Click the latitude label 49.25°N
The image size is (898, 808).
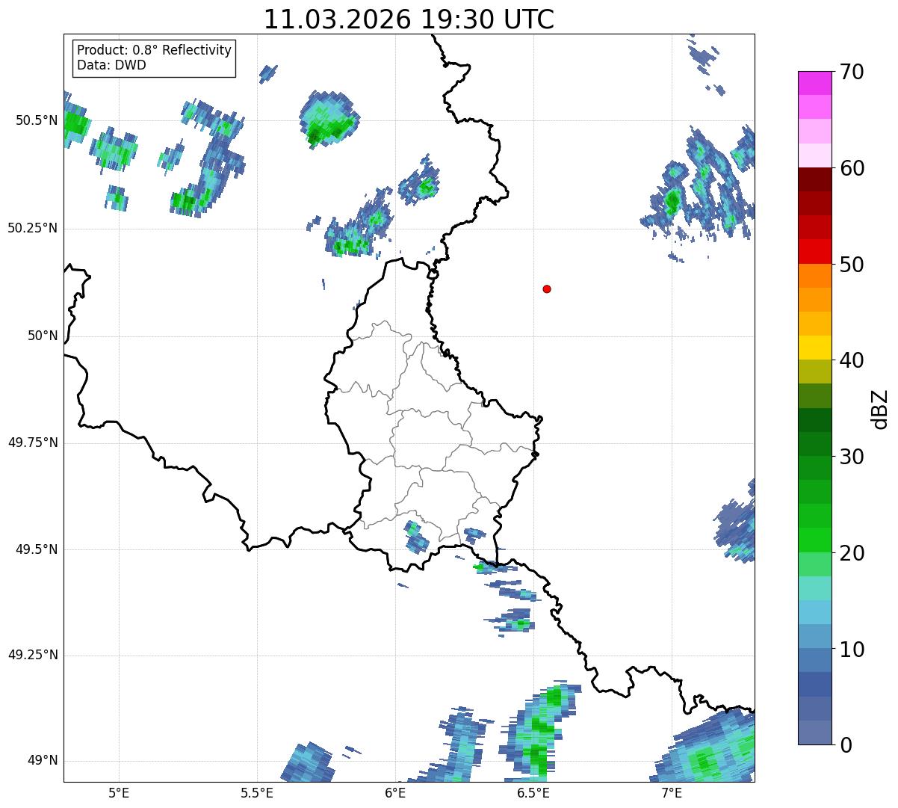pyautogui.click(x=33, y=656)
